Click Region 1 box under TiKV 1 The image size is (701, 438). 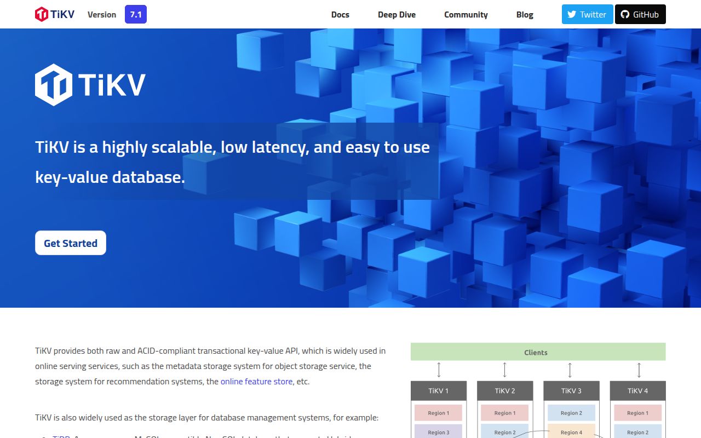[438, 413]
